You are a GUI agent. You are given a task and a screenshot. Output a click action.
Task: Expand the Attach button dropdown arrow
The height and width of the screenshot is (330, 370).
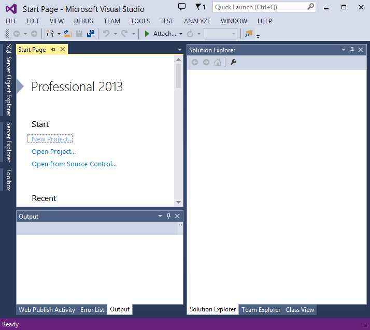[181, 34]
